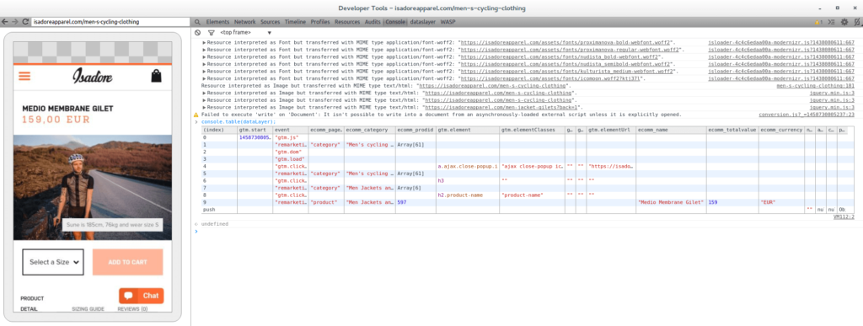Viewport: 863px width, 326px height.
Task: Click the warning triangle on the 'Failed to execute' message
Action: pos(196,115)
